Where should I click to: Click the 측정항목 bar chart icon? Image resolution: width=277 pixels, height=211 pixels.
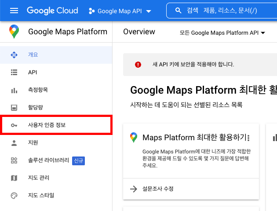click(14, 90)
